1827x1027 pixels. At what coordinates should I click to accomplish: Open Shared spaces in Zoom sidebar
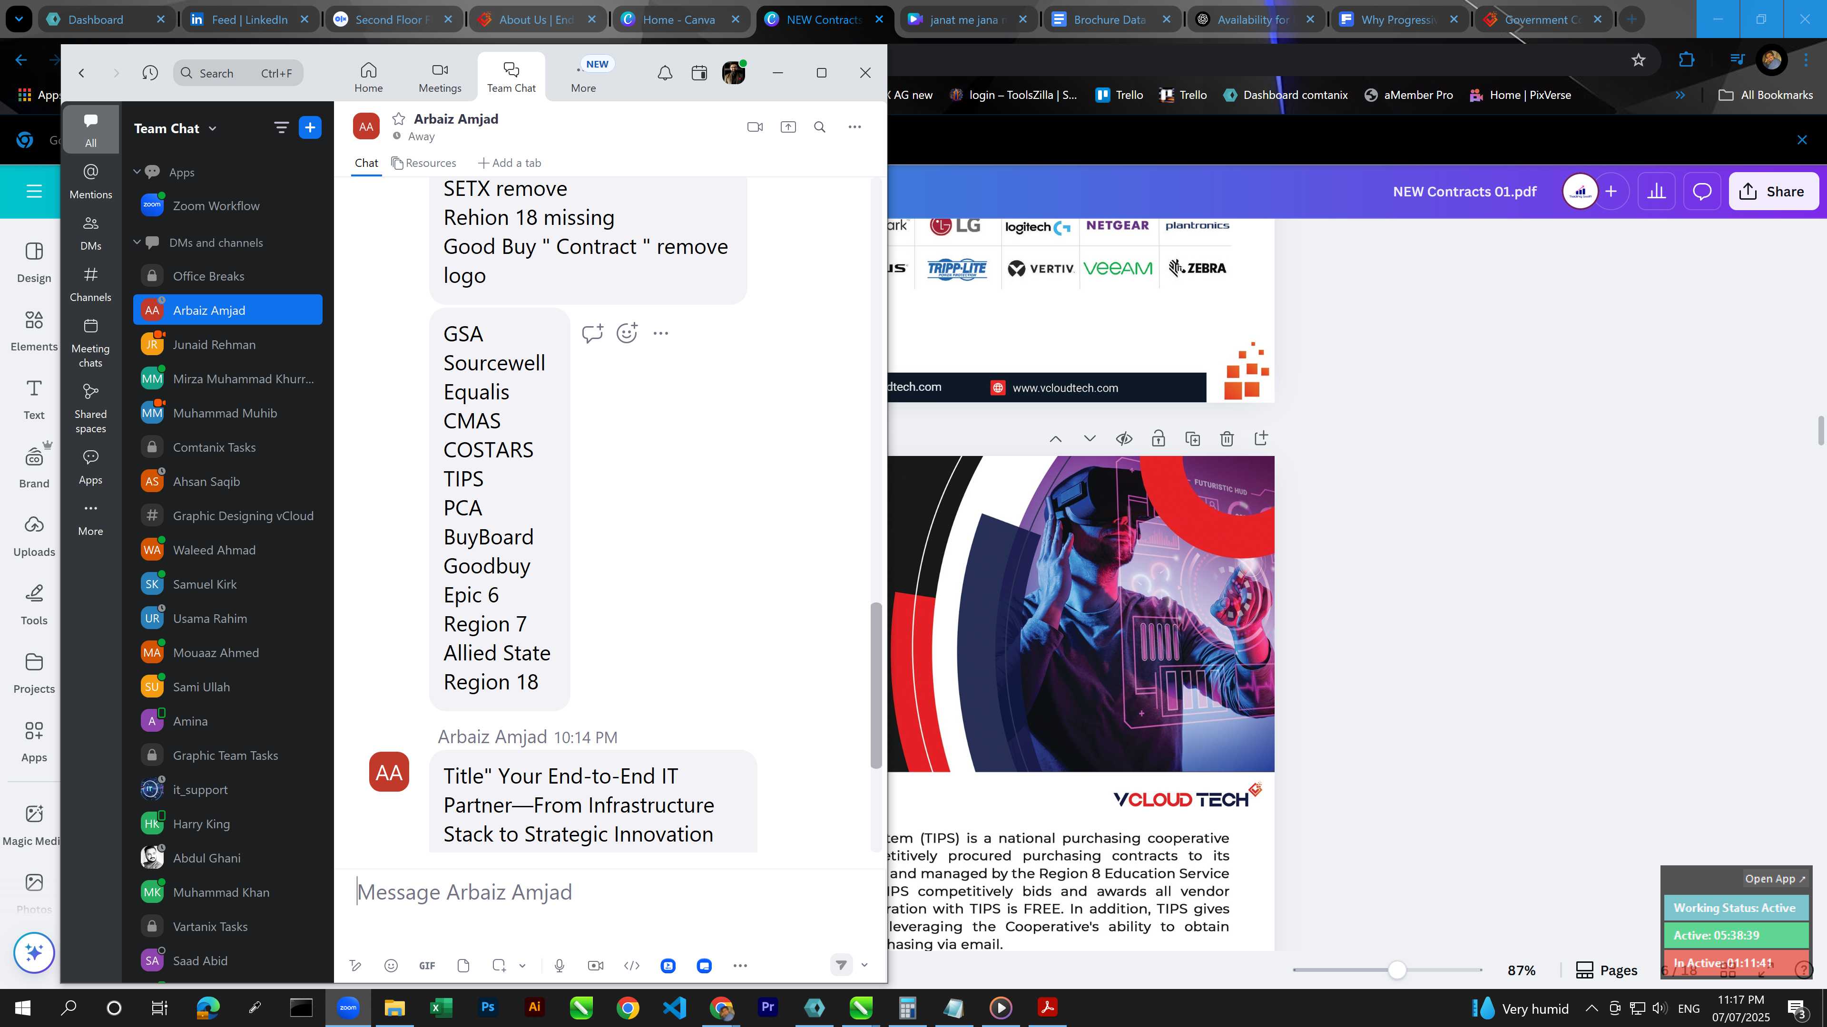(91, 408)
